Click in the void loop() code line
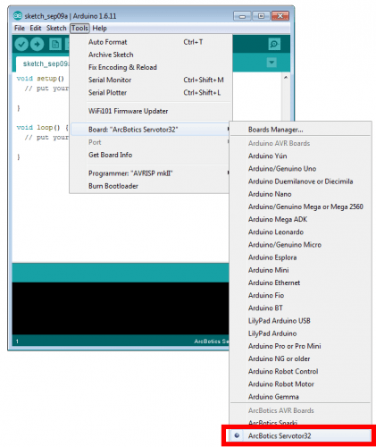The height and width of the screenshot is (447, 376). pyautogui.click(x=43, y=128)
